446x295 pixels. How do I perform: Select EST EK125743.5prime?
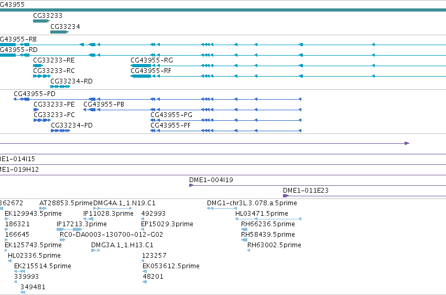coord(33,246)
